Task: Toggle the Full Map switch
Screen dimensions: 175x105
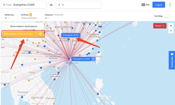Action: click(x=168, y=16)
